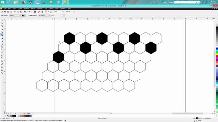Select the Rectangle tool in the toolbox

coord(2,38)
